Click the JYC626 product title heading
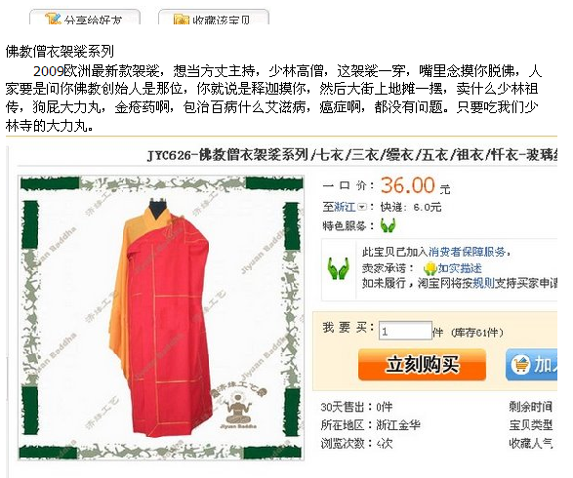Screen dimensions: 573x478 coord(352,155)
